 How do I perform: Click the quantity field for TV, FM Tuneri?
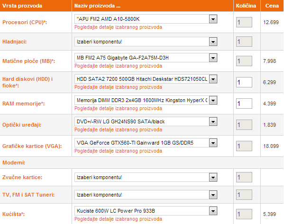[244, 195]
